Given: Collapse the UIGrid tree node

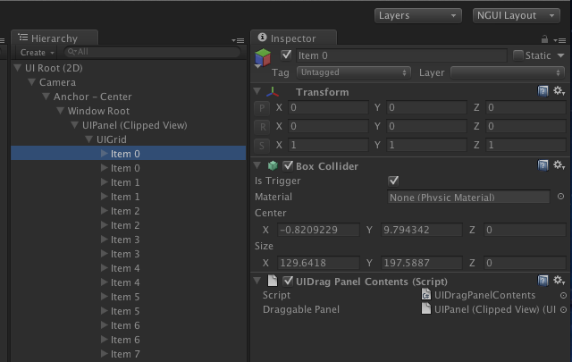Looking at the screenshot, I should tap(88, 139).
